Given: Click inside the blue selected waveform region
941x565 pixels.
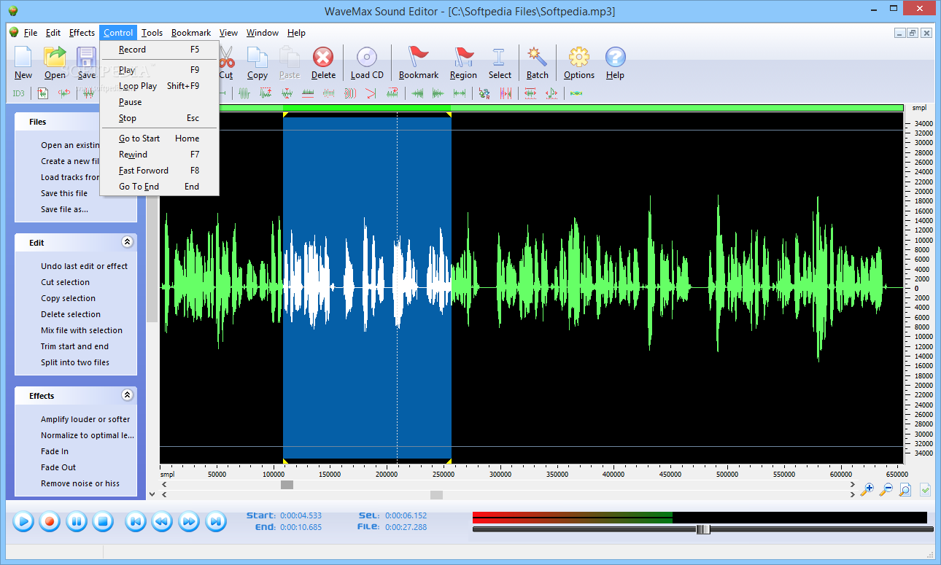Looking at the screenshot, I should (367, 287).
